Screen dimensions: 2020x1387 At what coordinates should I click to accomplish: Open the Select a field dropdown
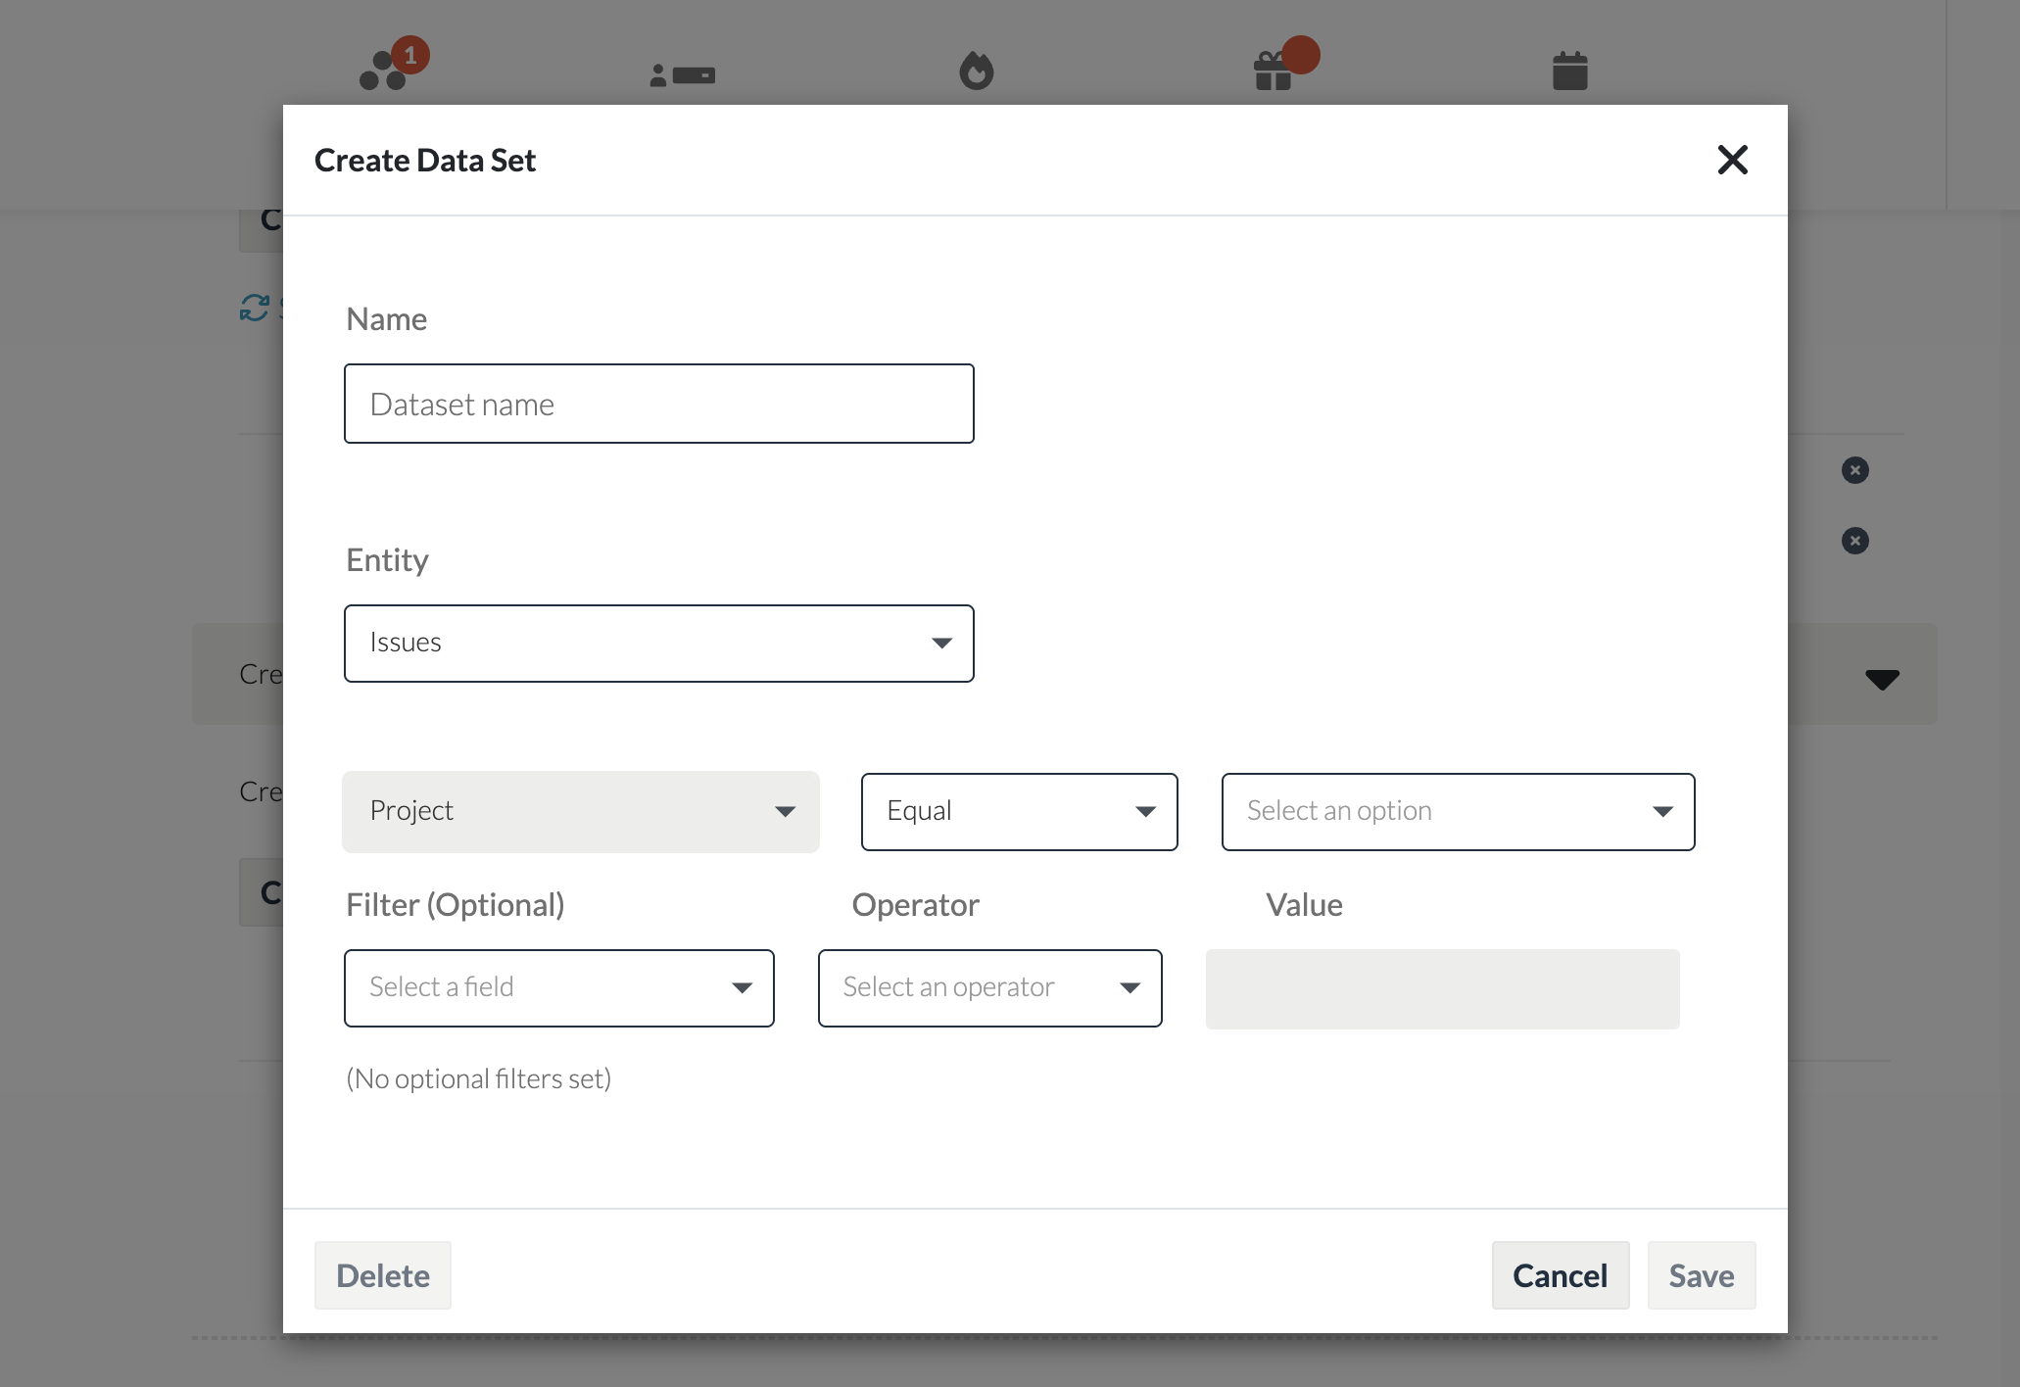(x=558, y=987)
